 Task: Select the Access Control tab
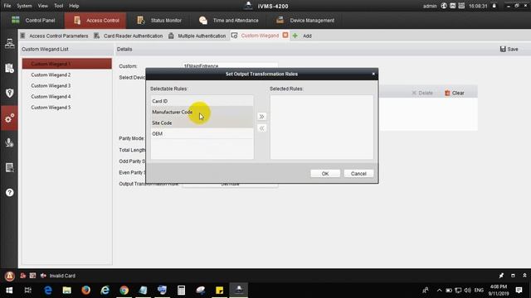point(95,20)
